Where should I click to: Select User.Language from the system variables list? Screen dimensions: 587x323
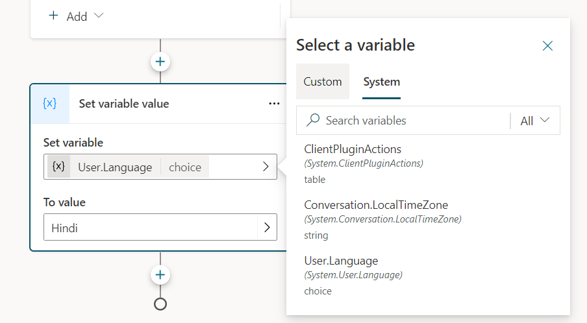[341, 261]
